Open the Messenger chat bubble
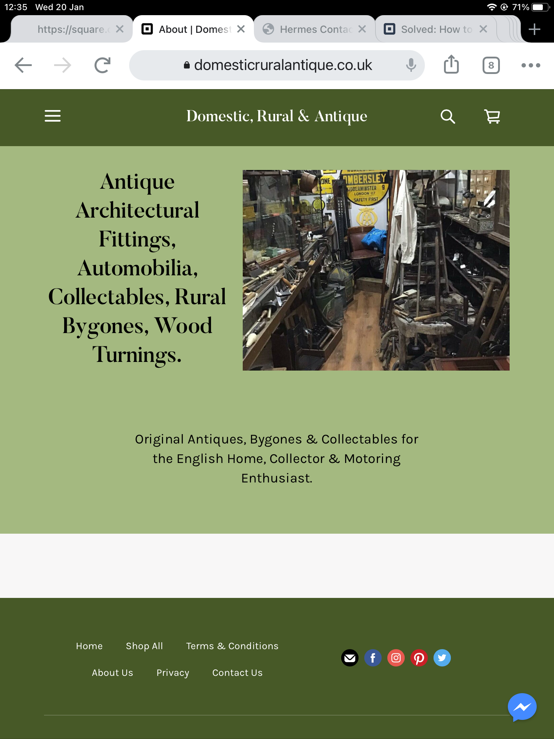Image resolution: width=554 pixels, height=739 pixels. pos(522,707)
